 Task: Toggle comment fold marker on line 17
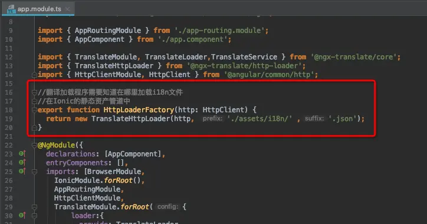click(34, 102)
